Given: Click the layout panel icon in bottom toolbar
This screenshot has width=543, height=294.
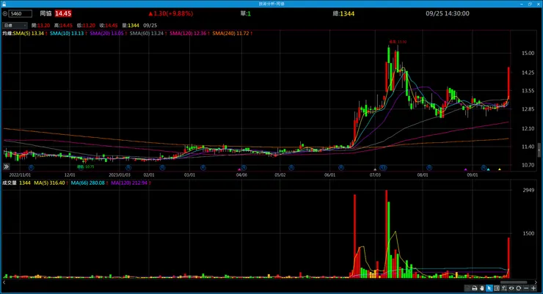Looking at the screenshot, I should [x=497, y=288].
